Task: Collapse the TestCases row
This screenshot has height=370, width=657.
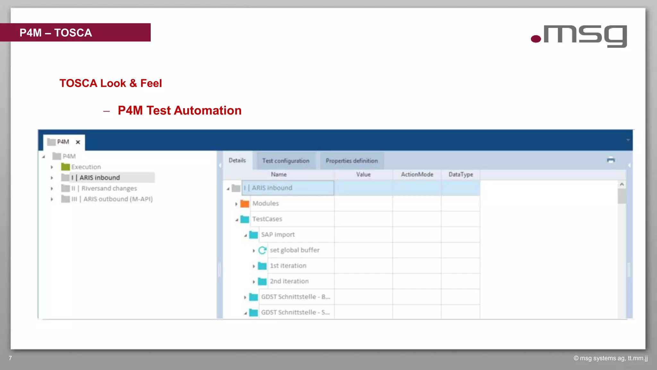Action: point(236,220)
